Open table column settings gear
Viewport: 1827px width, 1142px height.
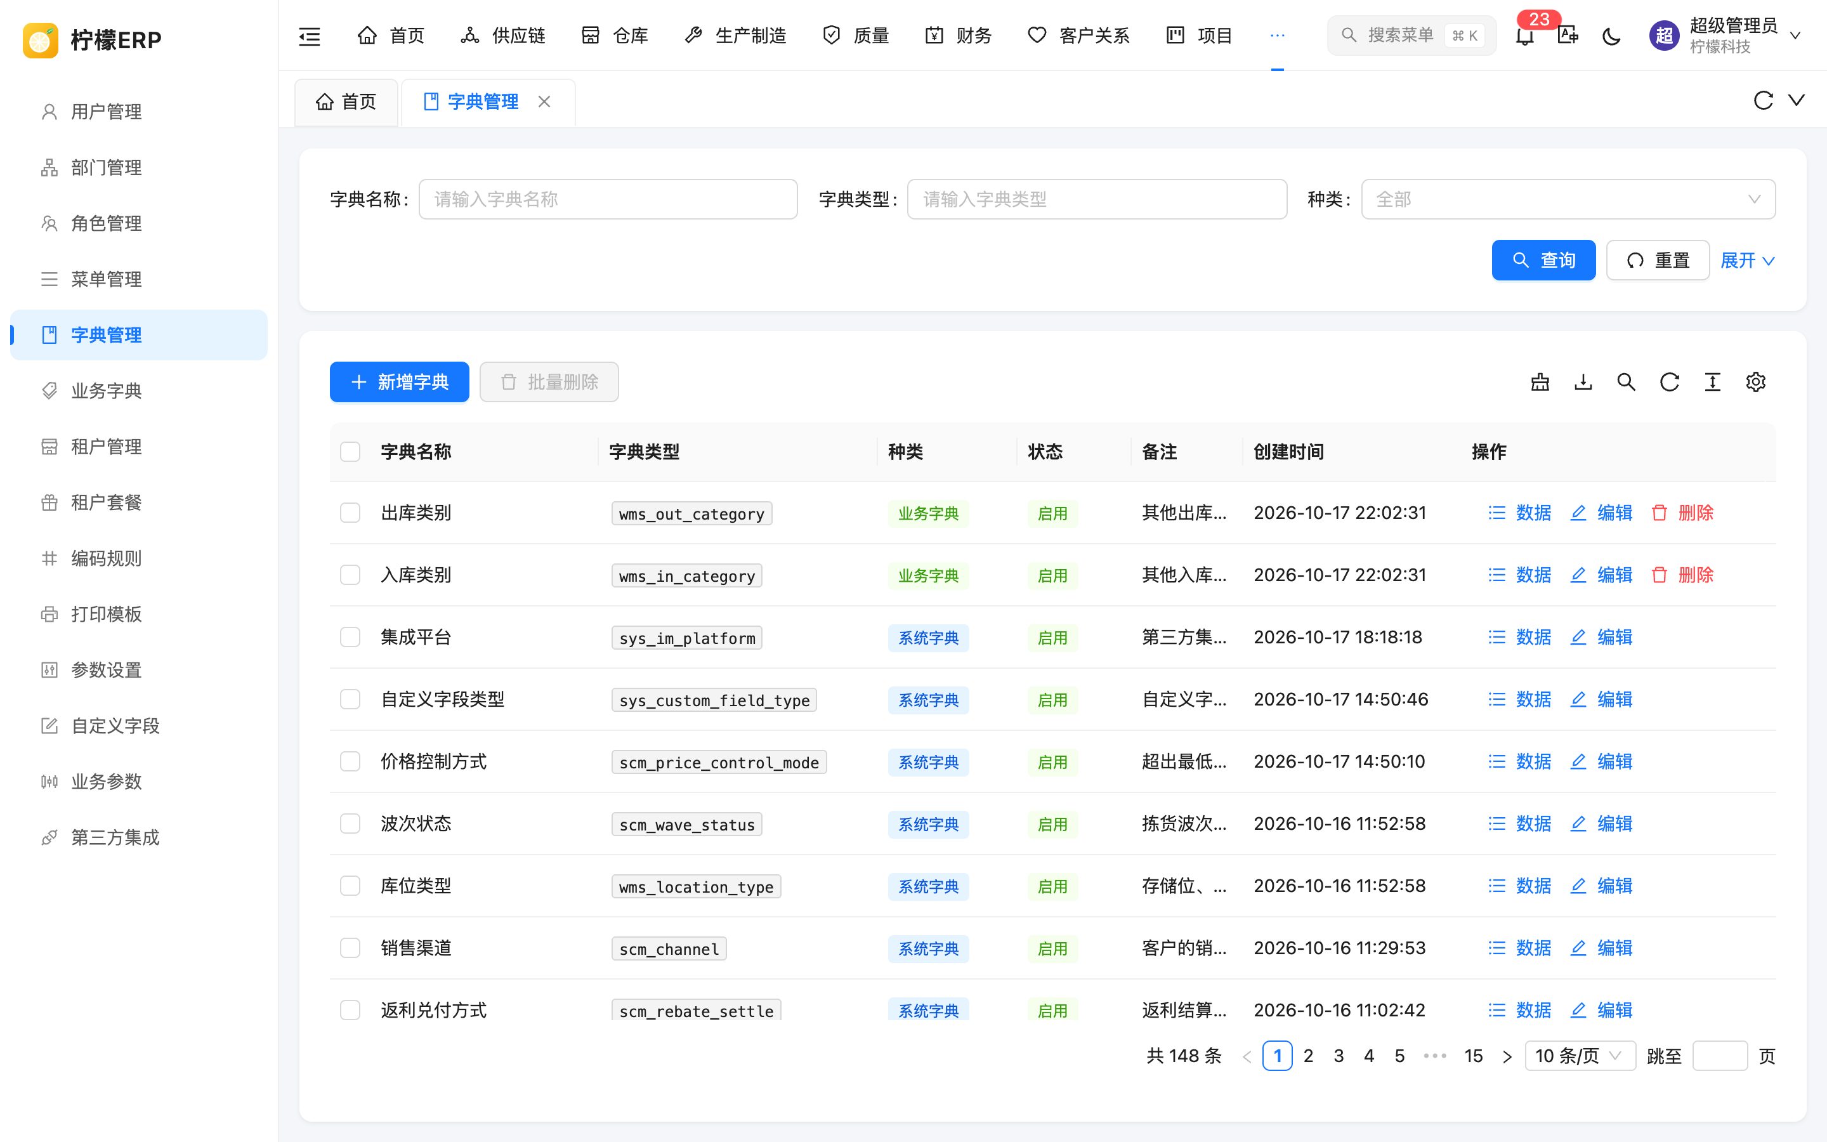[x=1755, y=382]
